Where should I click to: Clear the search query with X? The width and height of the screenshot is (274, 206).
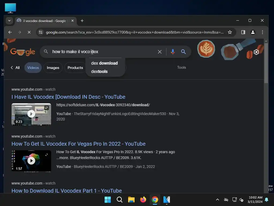[x=159, y=52]
